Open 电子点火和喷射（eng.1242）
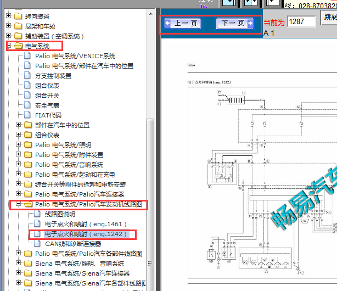The width and height of the screenshot is (337, 291). click(87, 234)
